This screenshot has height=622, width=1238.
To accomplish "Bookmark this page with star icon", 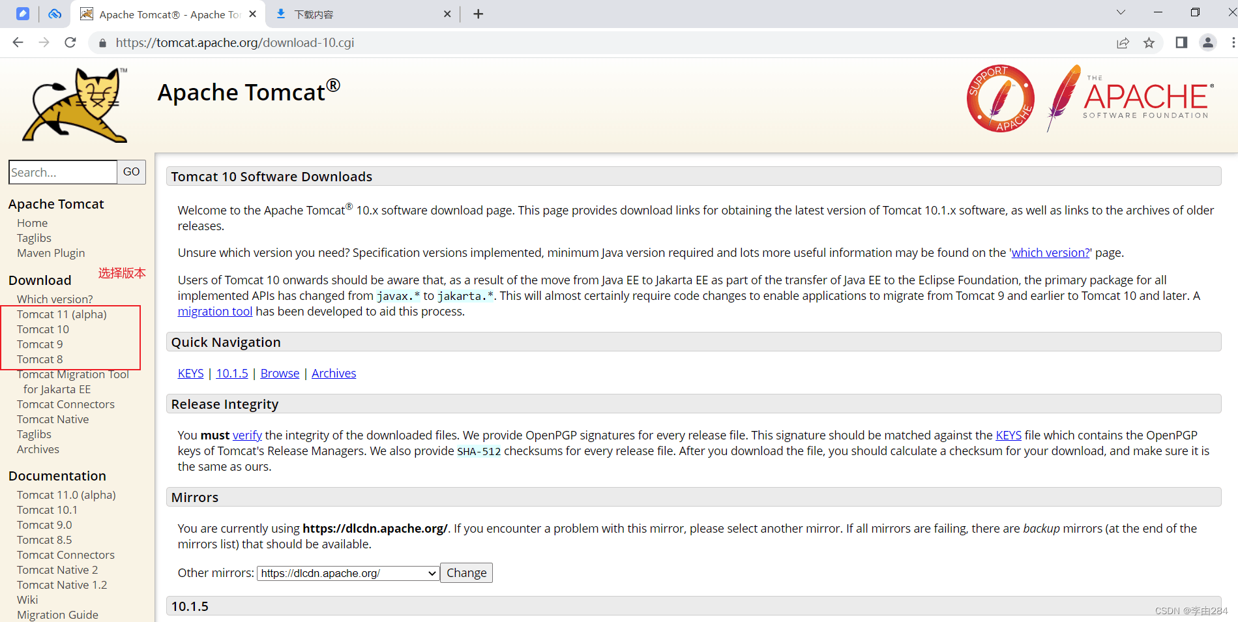I will point(1149,43).
